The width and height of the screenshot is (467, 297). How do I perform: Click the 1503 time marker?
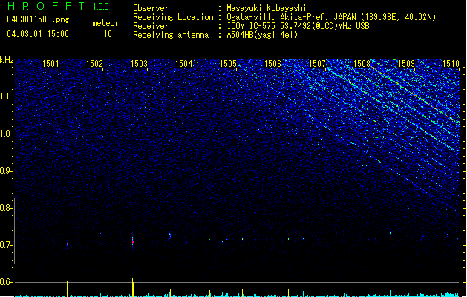[139, 64]
